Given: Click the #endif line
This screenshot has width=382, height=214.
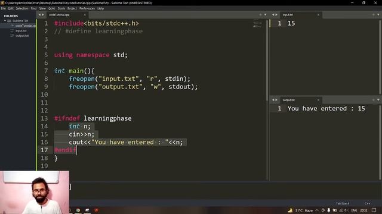Looking at the screenshot, I should tap(65, 150).
